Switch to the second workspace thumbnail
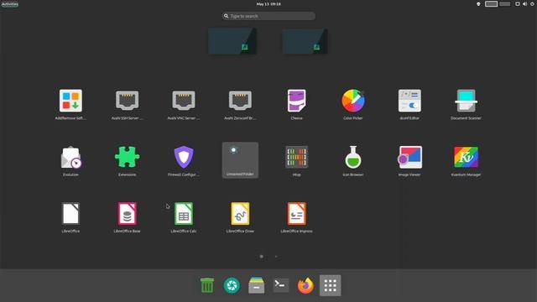Image resolution: width=537 pixels, height=302 pixels. 305,41
